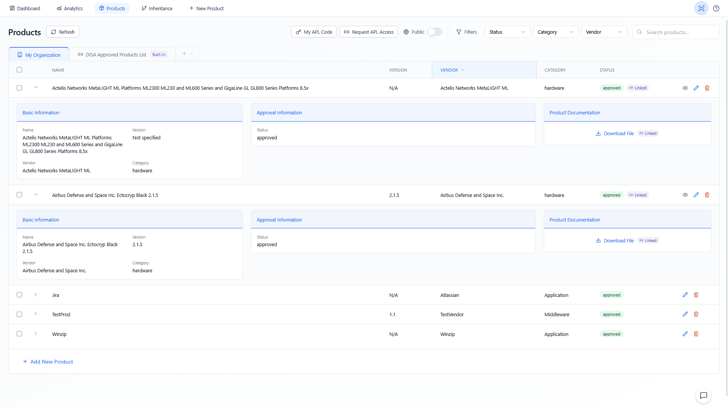
Task: Delete the Actelis Networks MetaLIGHT product
Action: coord(707,88)
